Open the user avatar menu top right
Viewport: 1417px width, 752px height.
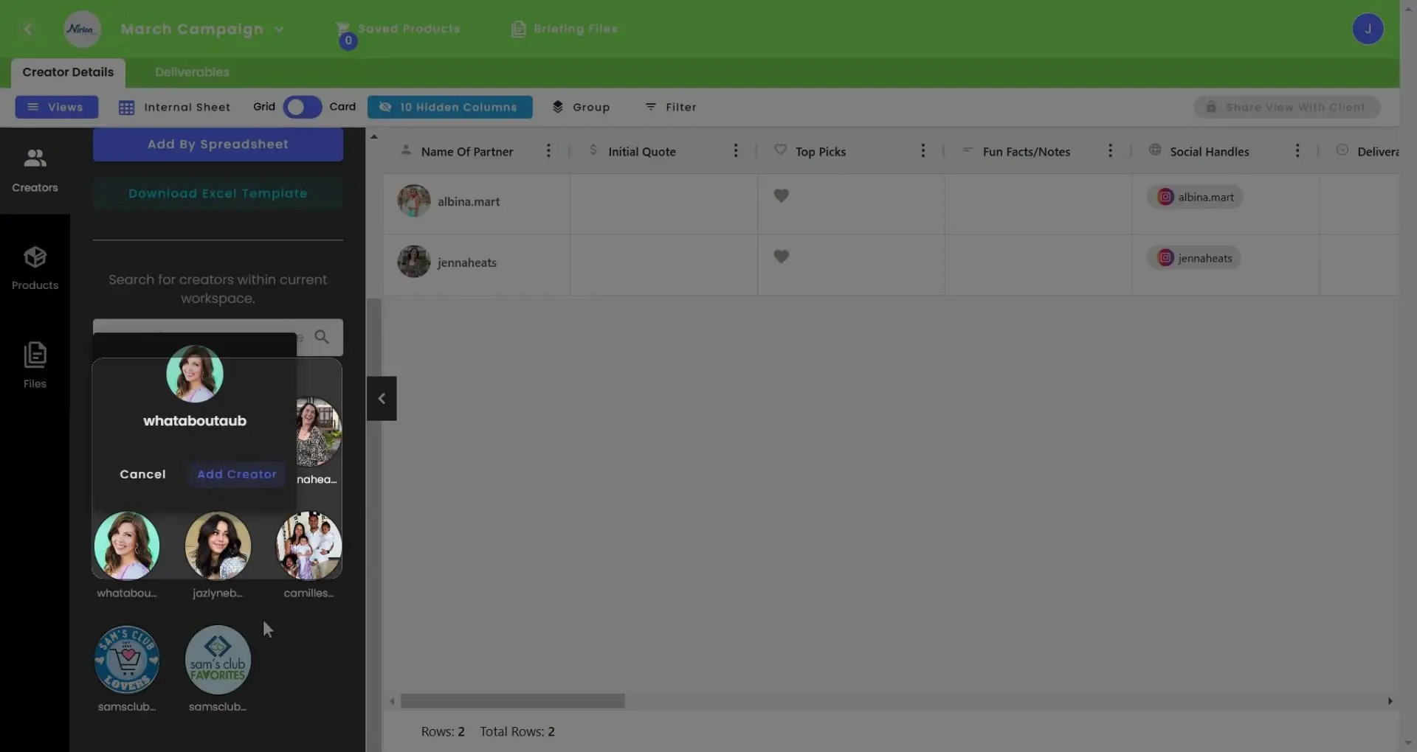[1369, 29]
